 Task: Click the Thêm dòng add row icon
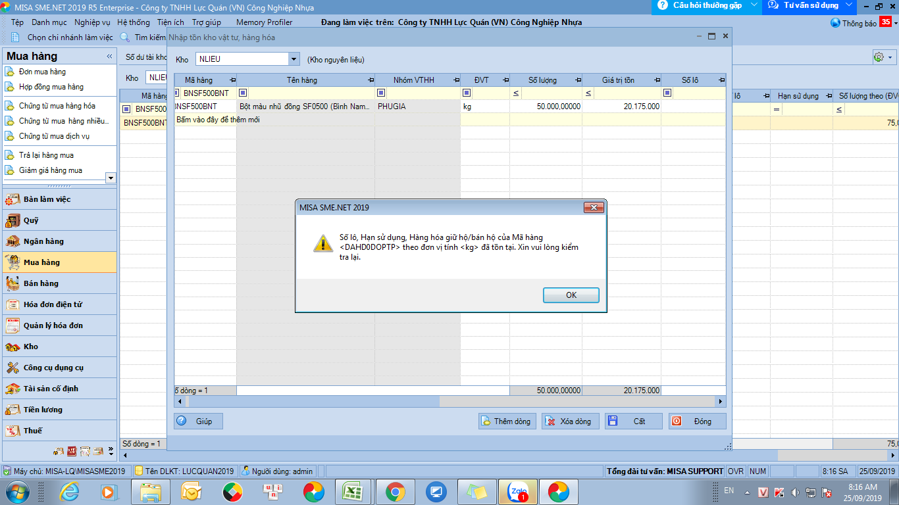click(x=486, y=421)
